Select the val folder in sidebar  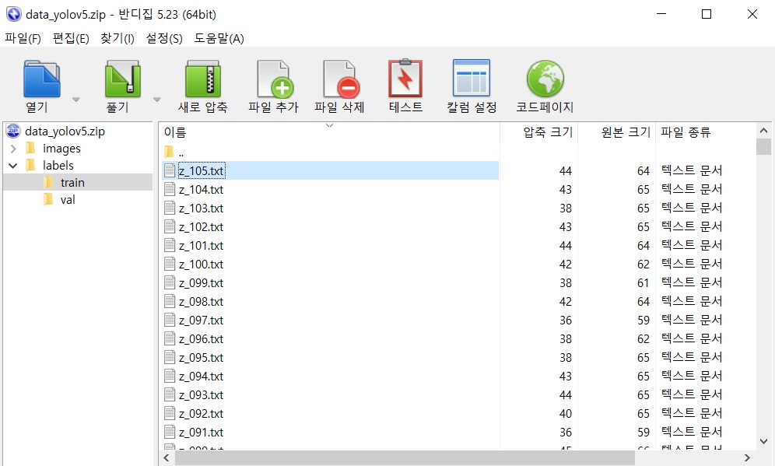tap(68, 200)
